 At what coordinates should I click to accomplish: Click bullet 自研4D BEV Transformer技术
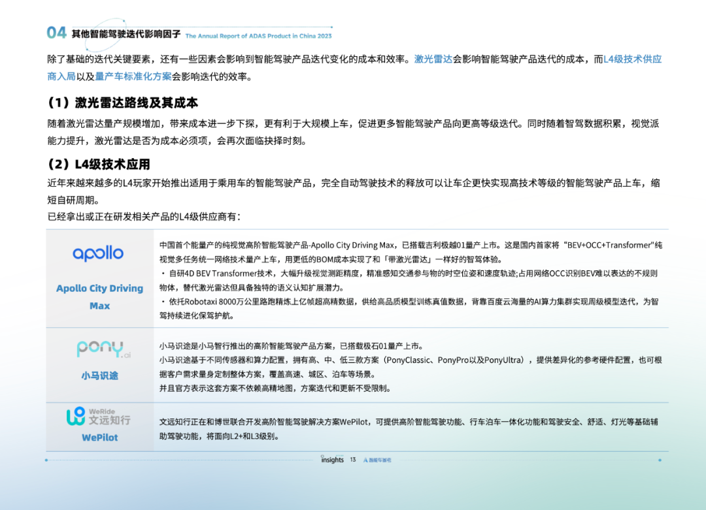(409, 280)
